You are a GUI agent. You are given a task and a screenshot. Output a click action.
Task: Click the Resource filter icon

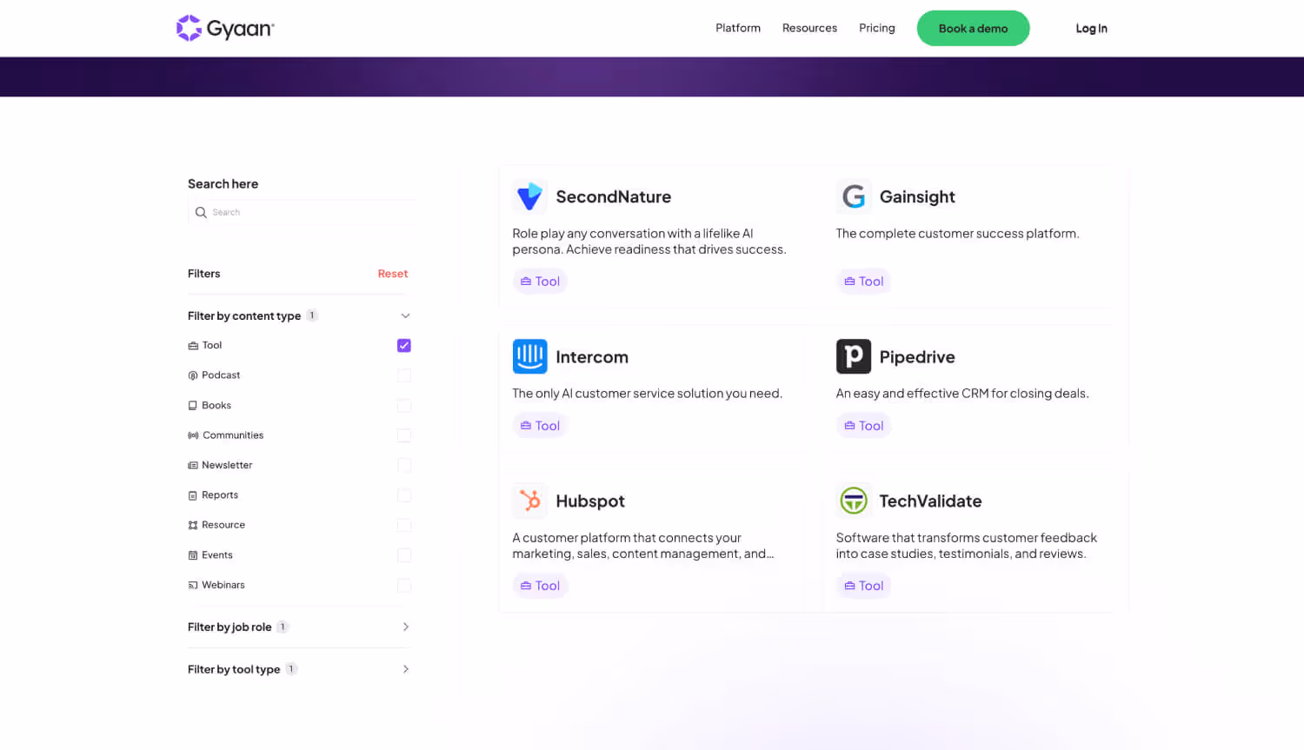tap(193, 525)
